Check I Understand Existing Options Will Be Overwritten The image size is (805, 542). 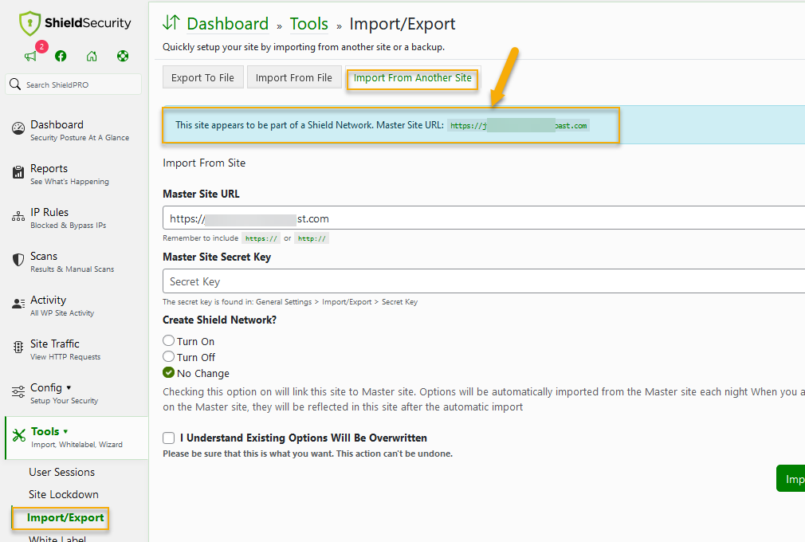tap(168, 438)
